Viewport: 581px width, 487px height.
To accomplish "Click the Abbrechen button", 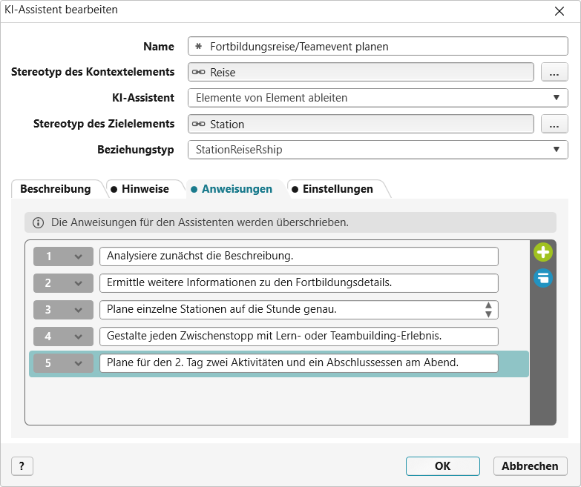I will coord(530,466).
